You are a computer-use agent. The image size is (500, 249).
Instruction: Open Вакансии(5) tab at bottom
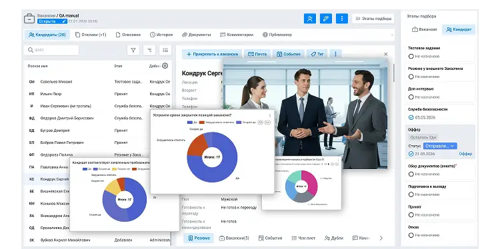pos(234,238)
